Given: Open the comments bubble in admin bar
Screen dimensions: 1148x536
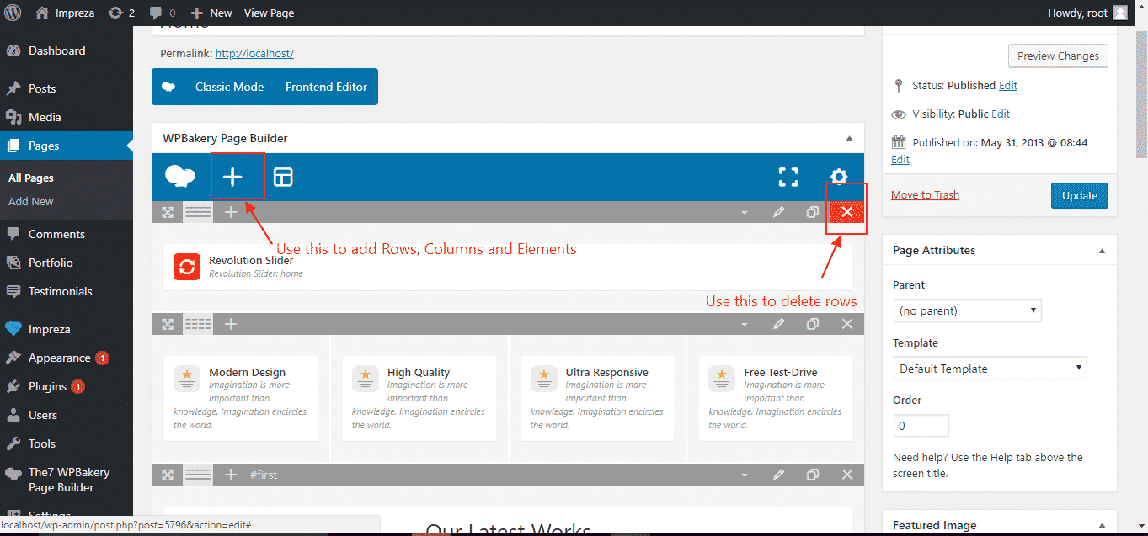Looking at the screenshot, I should click(163, 13).
